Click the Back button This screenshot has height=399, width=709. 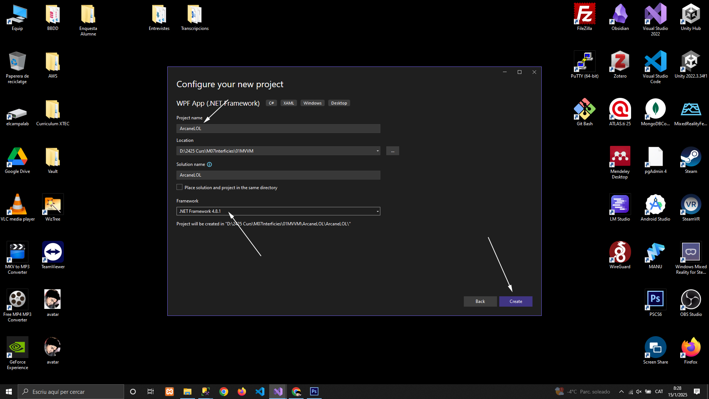(480, 301)
